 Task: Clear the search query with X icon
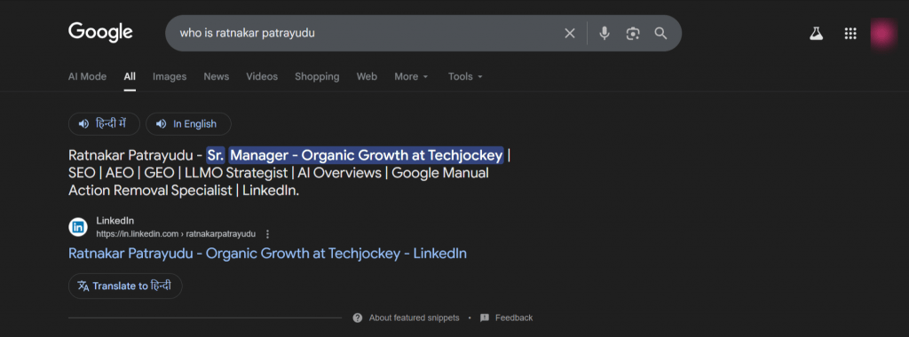[x=570, y=34]
